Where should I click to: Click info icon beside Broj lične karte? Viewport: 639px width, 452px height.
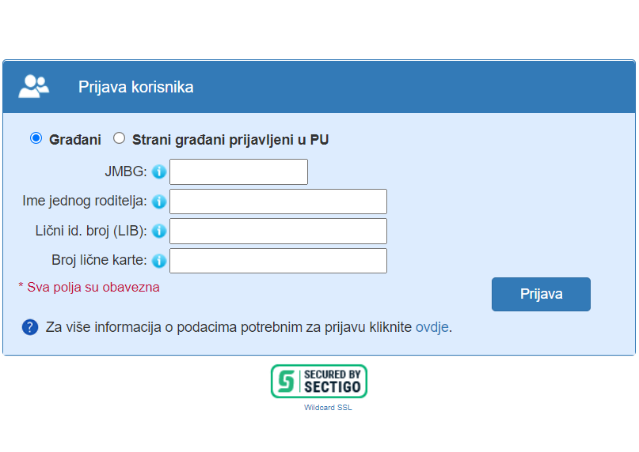pyautogui.click(x=158, y=261)
